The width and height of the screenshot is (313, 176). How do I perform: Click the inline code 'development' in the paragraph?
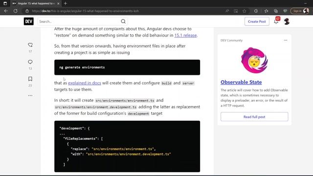click(x=138, y=113)
